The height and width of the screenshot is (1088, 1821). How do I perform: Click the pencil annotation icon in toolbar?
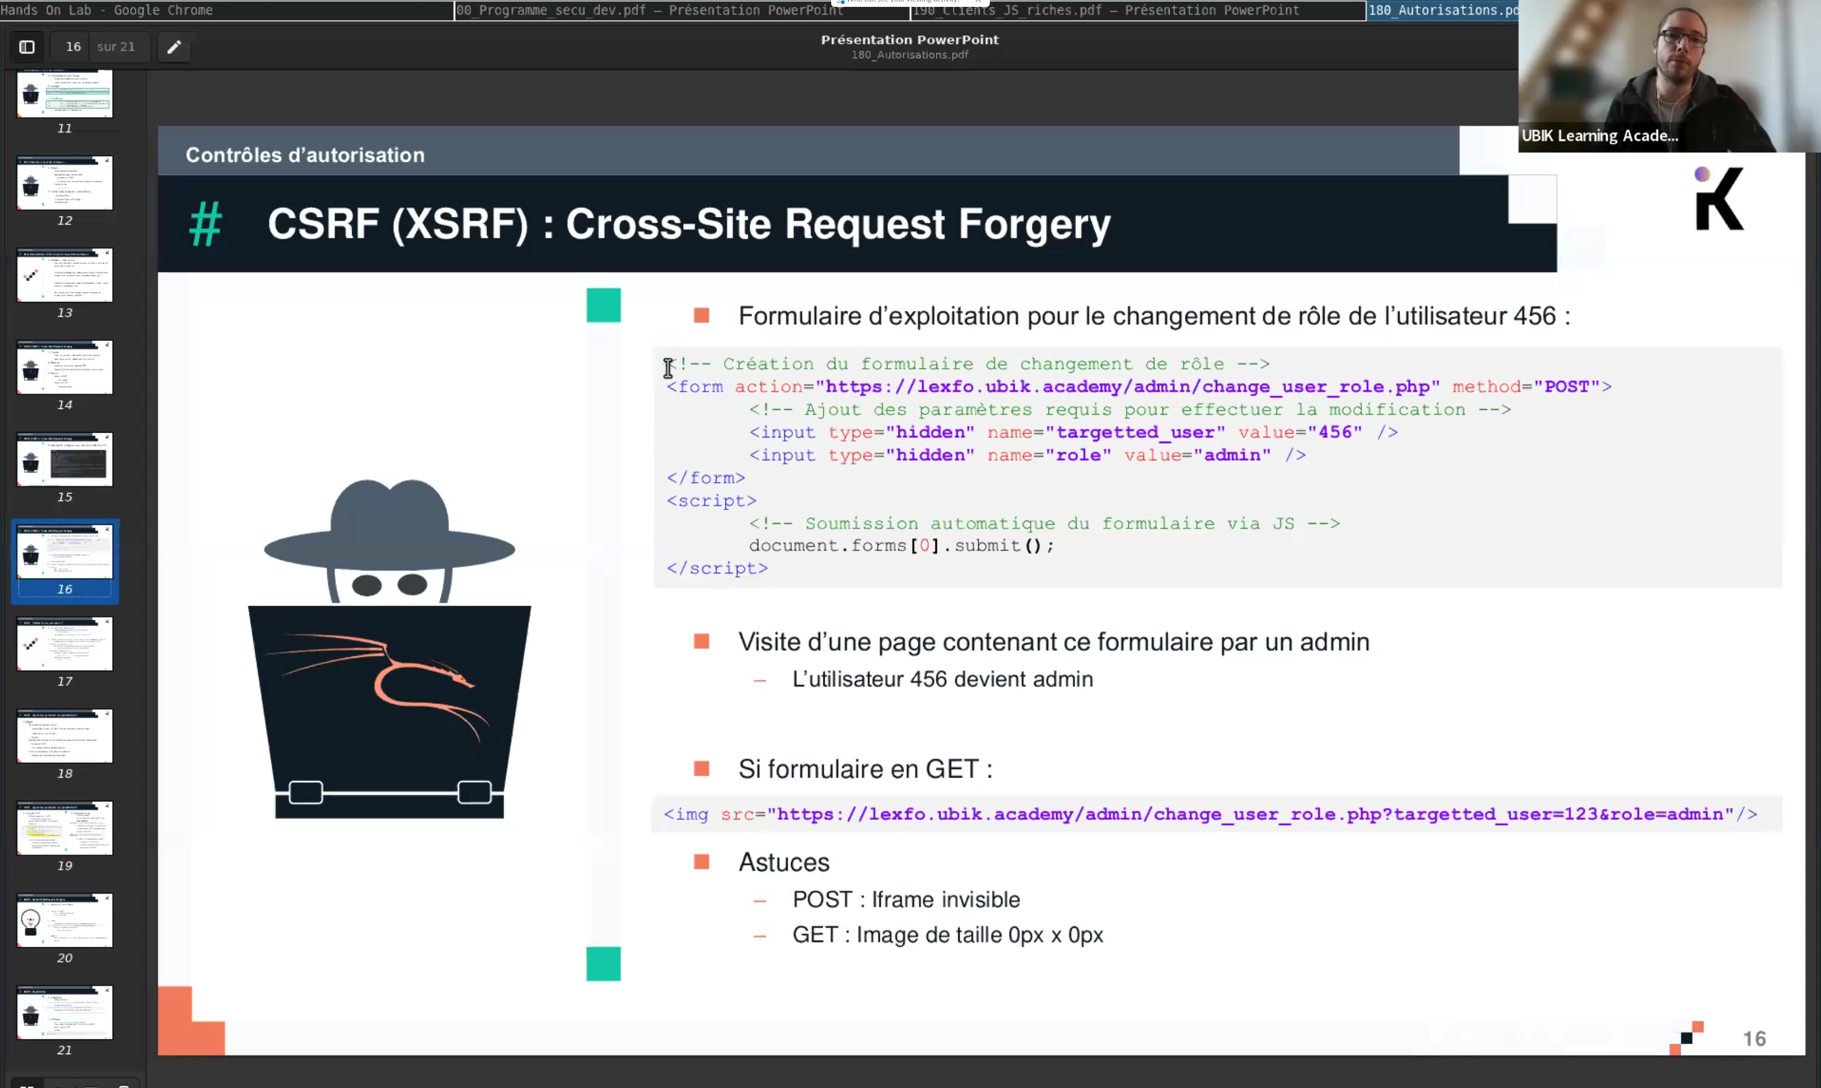[x=173, y=47]
